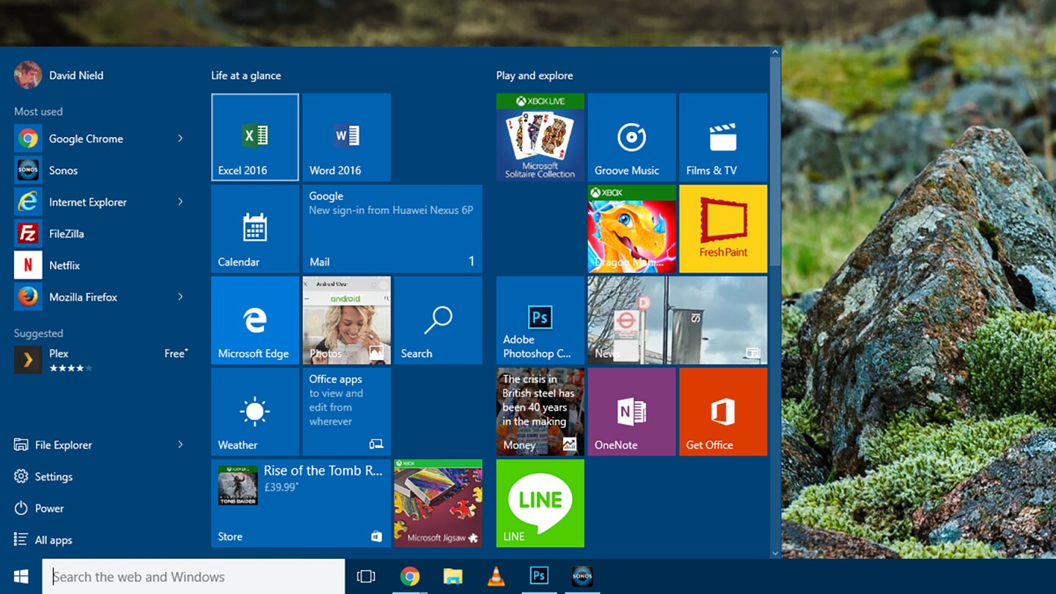Click the Windows Start button
Screen dimensions: 1056x594
[21, 576]
